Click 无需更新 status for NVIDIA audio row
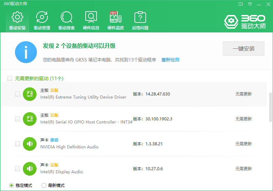This screenshot has height=191, width=273. coord(244,144)
